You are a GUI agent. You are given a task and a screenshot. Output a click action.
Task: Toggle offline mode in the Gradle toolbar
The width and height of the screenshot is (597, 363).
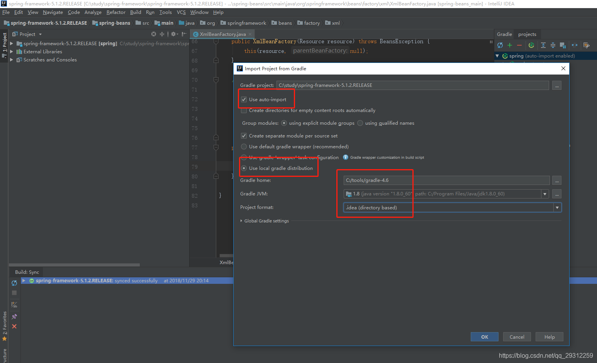tap(575, 45)
